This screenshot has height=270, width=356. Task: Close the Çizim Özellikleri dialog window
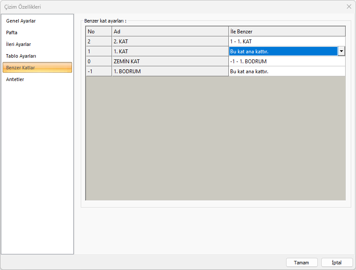coord(349,7)
